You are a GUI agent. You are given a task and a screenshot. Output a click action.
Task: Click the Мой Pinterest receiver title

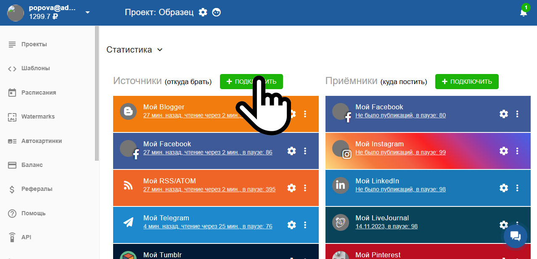click(378, 255)
